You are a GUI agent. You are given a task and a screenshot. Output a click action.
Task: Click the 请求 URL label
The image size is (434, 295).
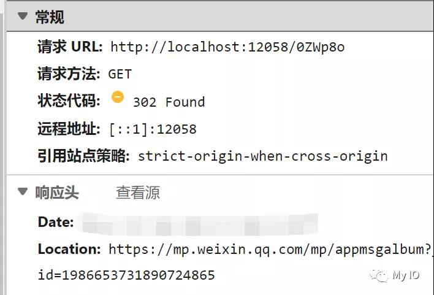pyautogui.click(x=70, y=46)
